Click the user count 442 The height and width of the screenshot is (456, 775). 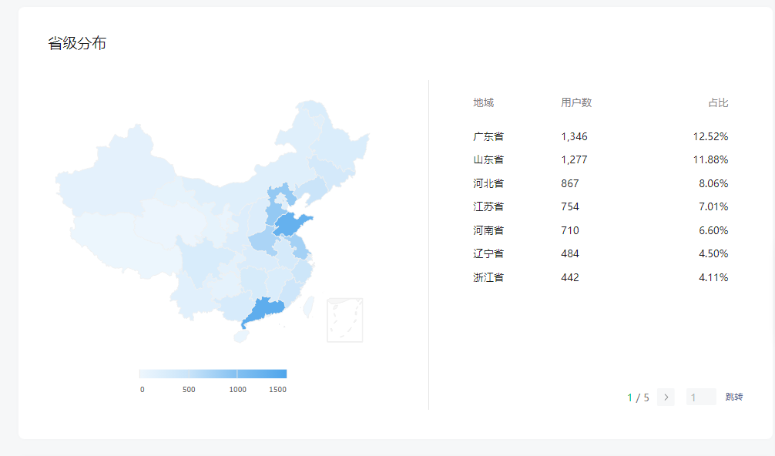(x=570, y=277)
